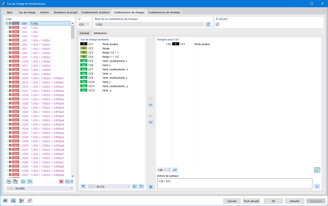Select CC10 Vent, y
Image resolution: width=328 pixels, height=206 pixels.
click(x=112, y=82)
